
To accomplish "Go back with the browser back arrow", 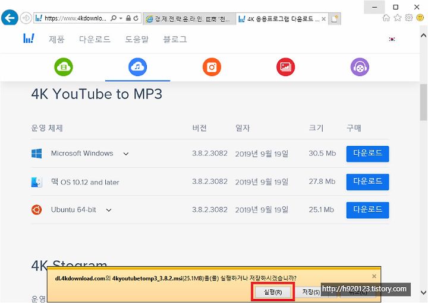I will pos(10,18).
